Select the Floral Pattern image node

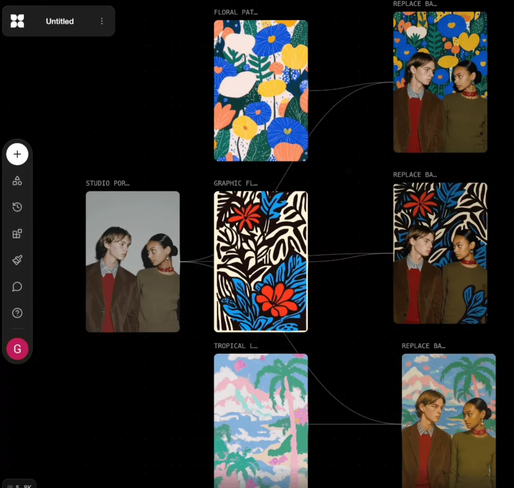tap(261, 90)
